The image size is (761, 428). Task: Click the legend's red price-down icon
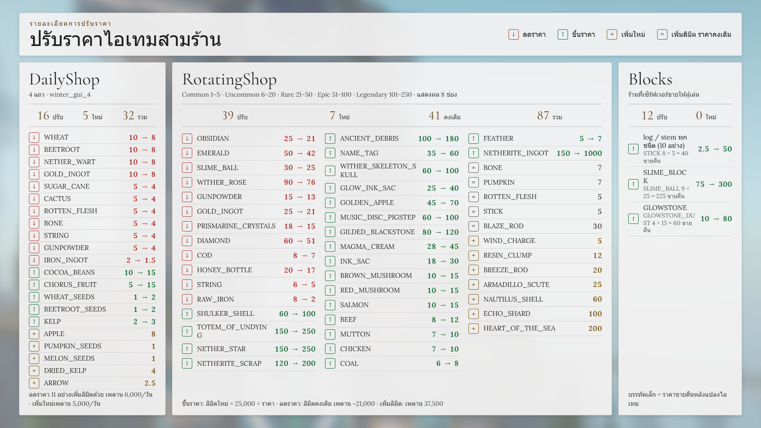click(514, 34)
